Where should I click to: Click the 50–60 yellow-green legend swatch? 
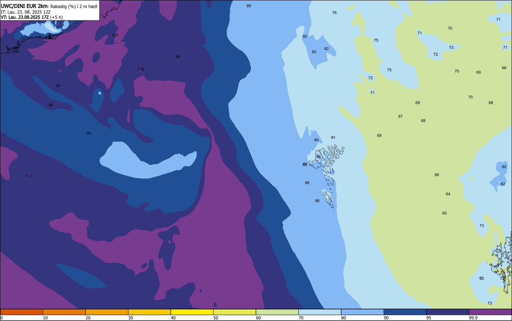point(234,312)
